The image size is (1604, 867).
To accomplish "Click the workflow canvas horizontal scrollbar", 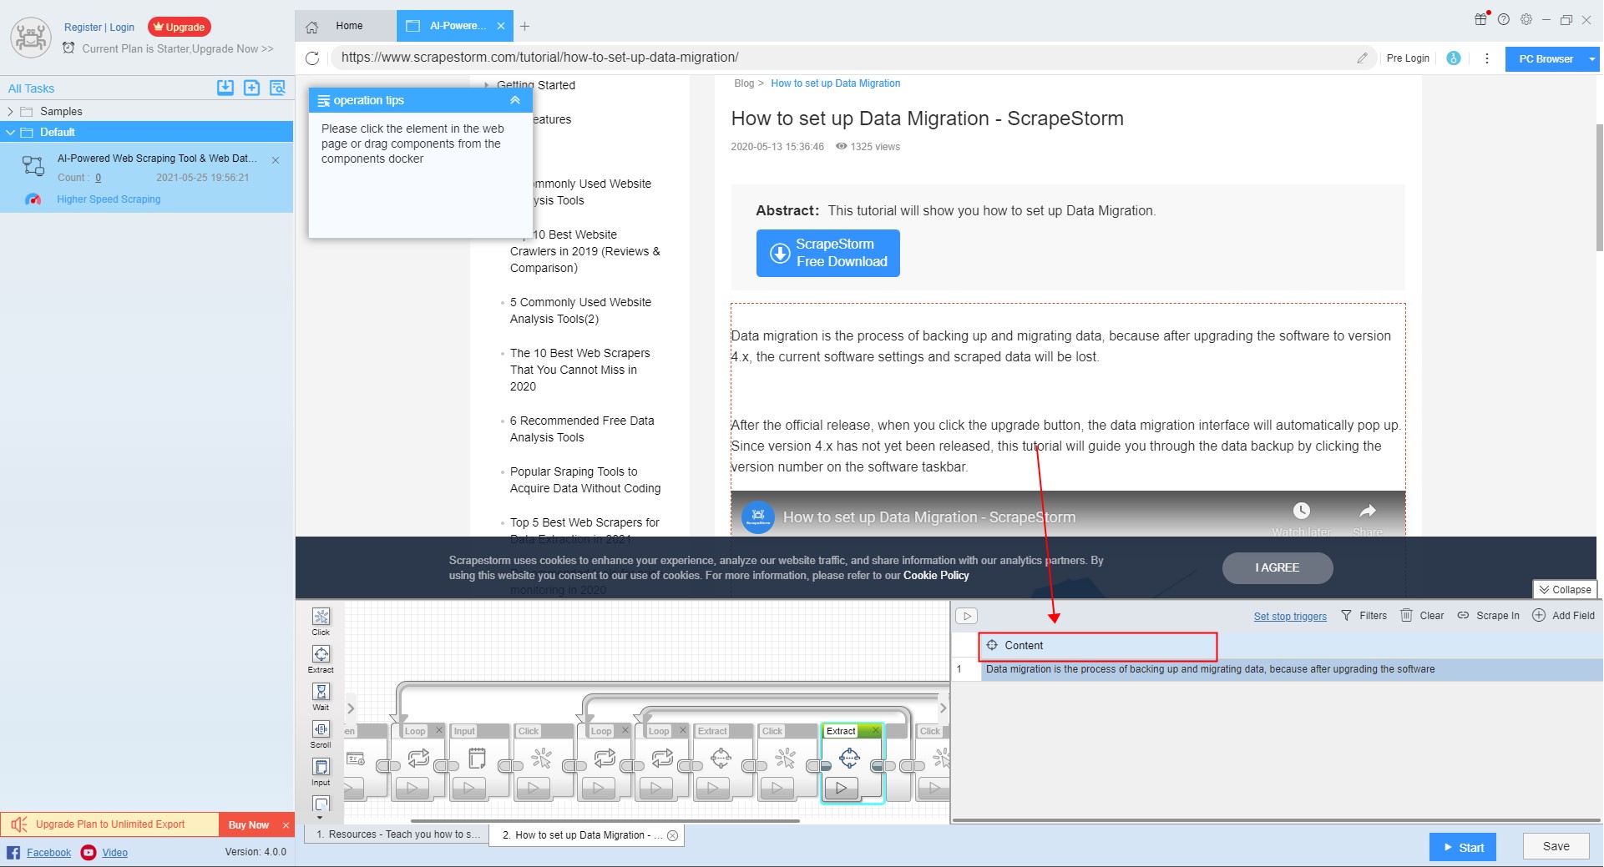I will (605, 821).
